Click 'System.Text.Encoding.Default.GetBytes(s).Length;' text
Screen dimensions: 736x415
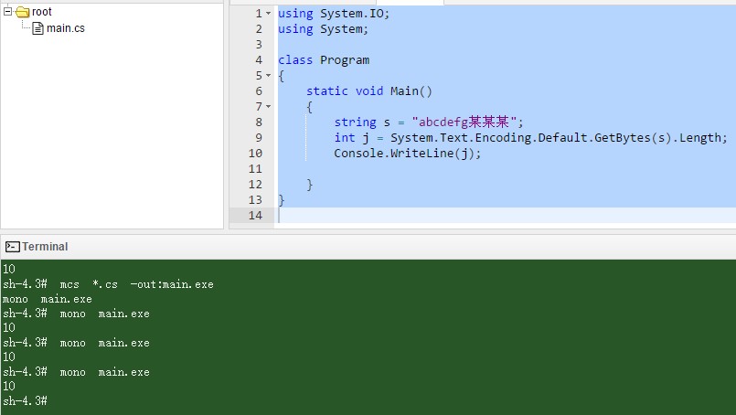tap(559, 137)
